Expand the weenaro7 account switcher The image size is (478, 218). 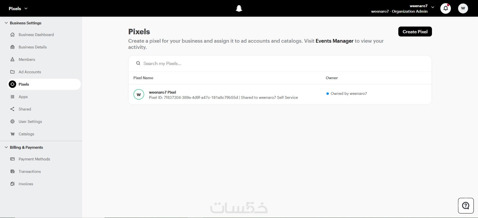(x=433, y=7)
